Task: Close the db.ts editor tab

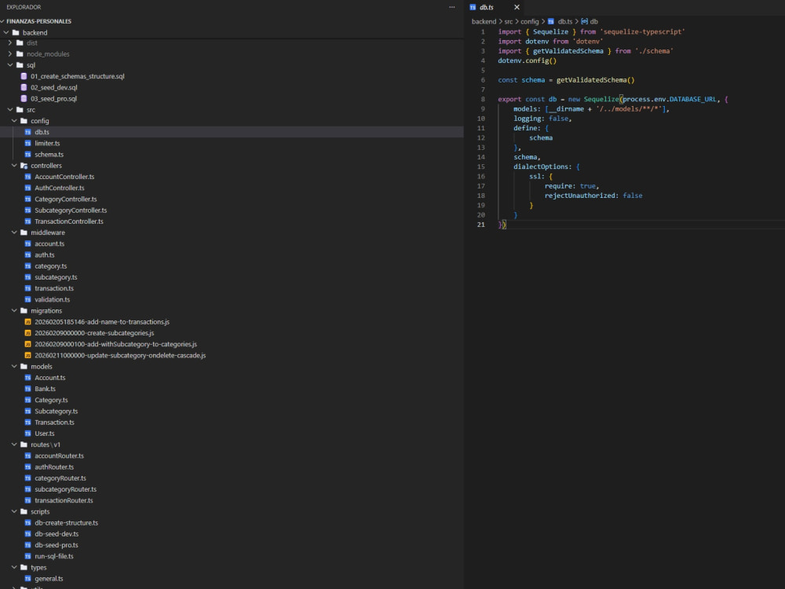Action: pos(517,7)
